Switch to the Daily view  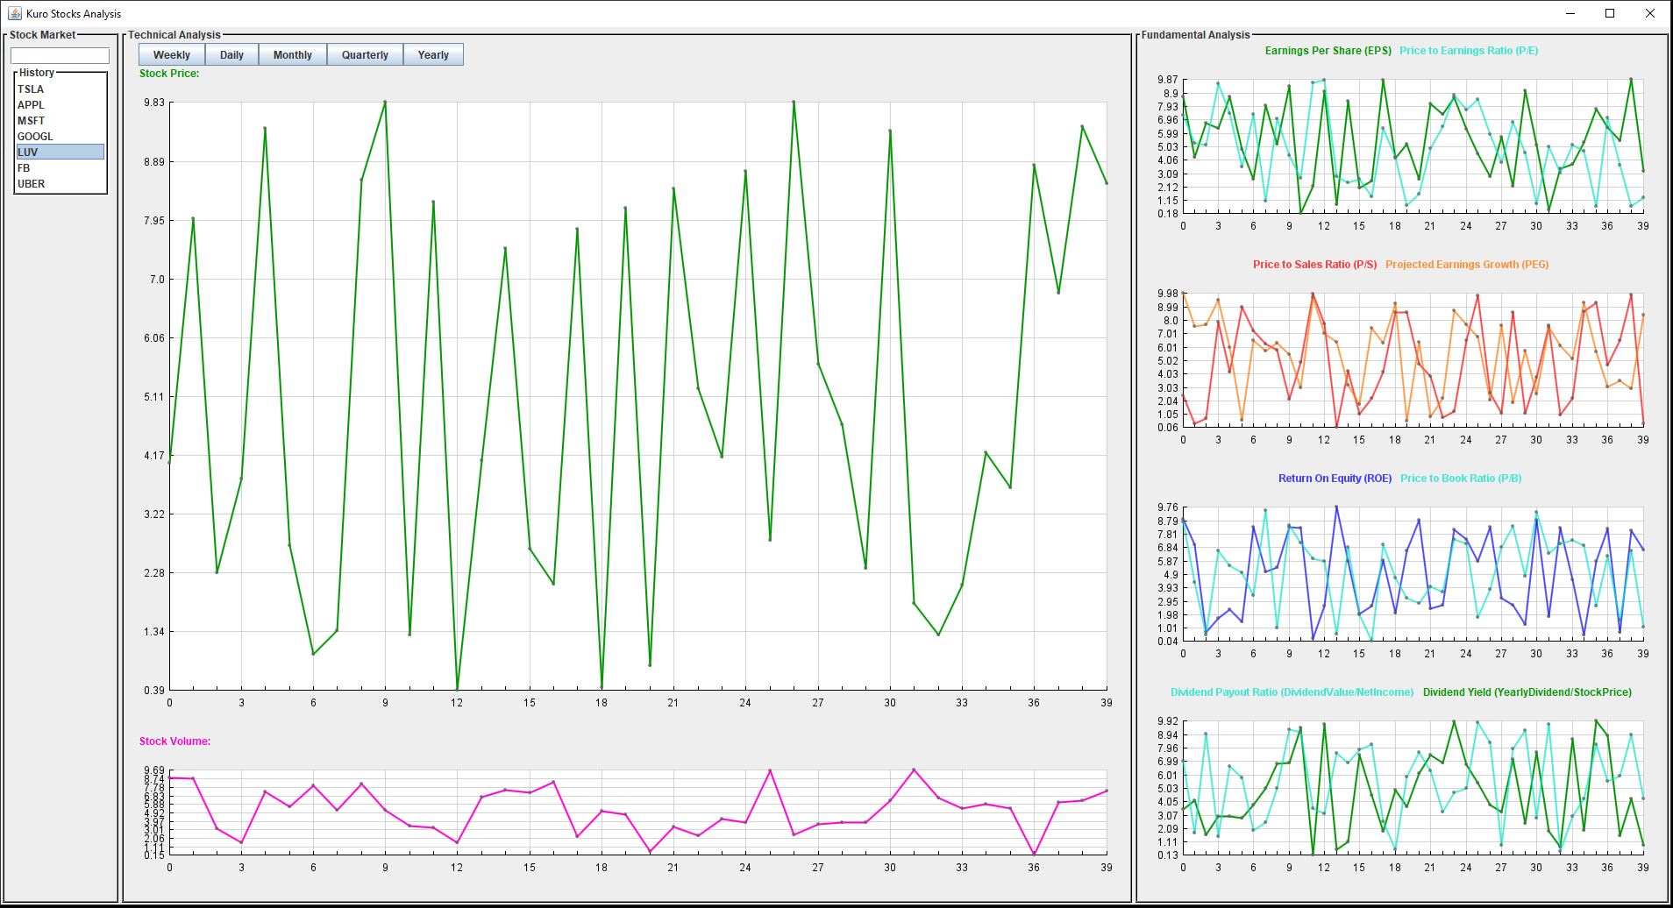pos(231,54)
